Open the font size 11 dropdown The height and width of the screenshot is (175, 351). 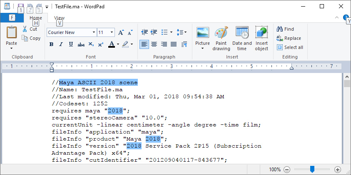pyautogui.click(x=112, y=32)
